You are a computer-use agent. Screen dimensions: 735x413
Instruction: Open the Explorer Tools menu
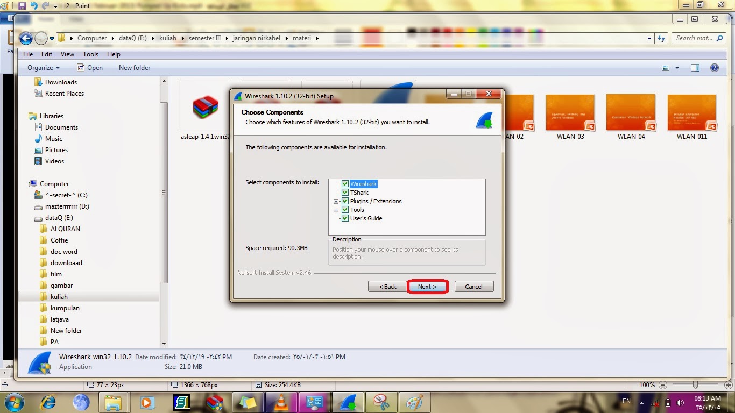(x=90, y=54)
